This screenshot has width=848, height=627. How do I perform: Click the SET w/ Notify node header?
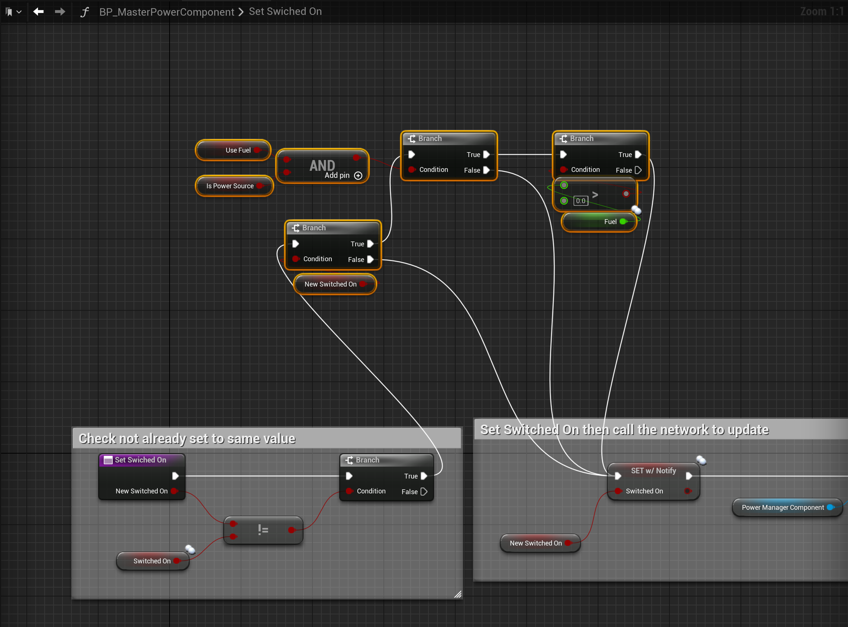[x=653, y=470]
